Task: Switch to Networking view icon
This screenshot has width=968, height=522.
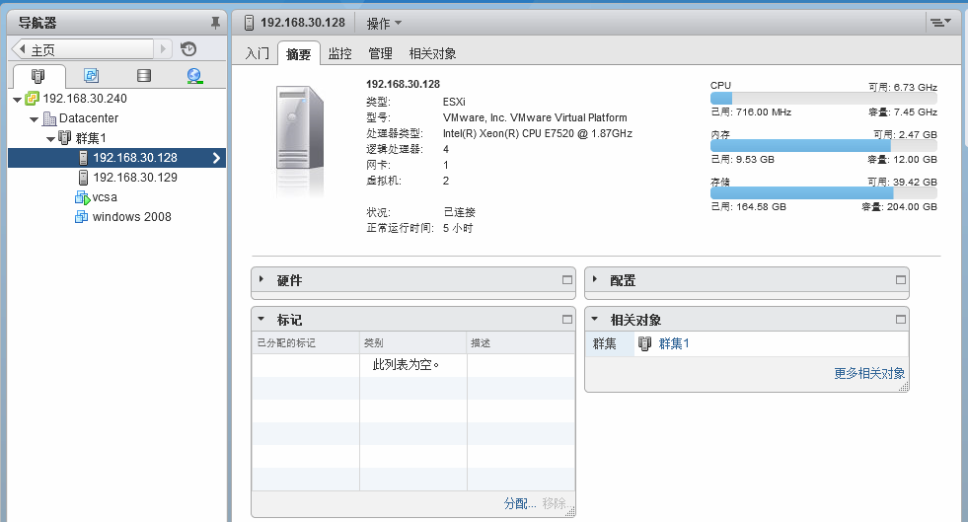Action: (195, 76)
